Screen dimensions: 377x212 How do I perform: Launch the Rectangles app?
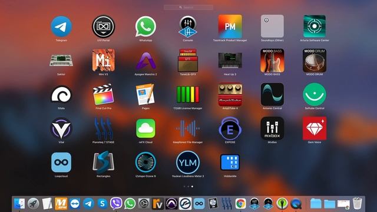104,163
